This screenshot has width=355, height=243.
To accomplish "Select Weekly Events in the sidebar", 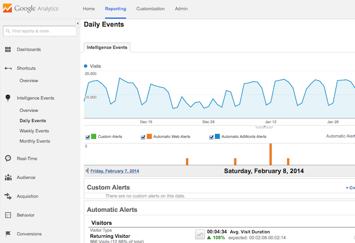I will click(34, 131).
